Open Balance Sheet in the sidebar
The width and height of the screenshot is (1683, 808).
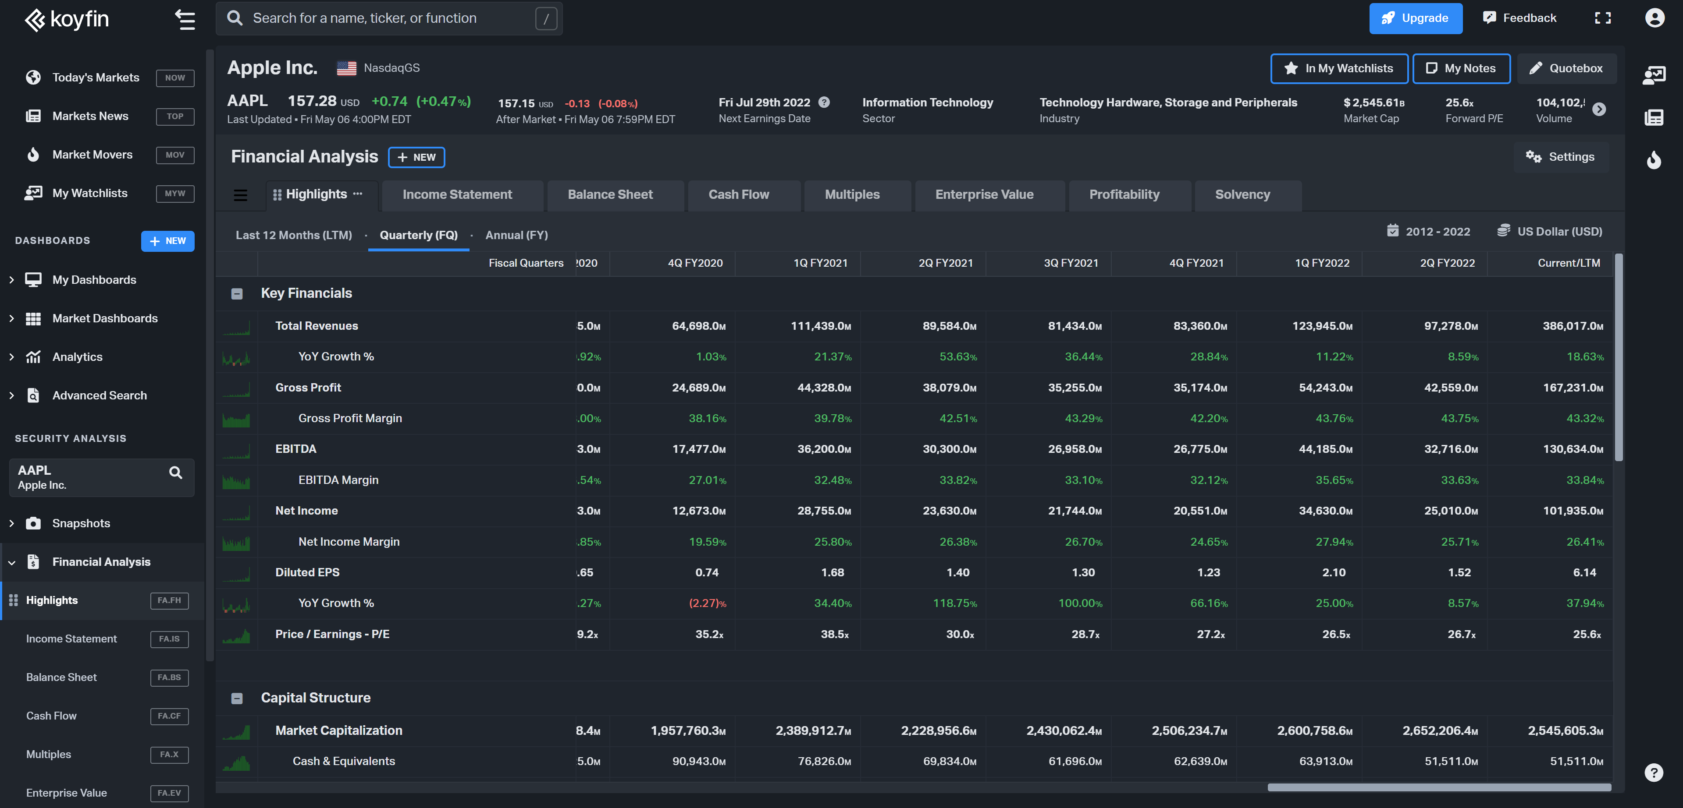[103, 677]
